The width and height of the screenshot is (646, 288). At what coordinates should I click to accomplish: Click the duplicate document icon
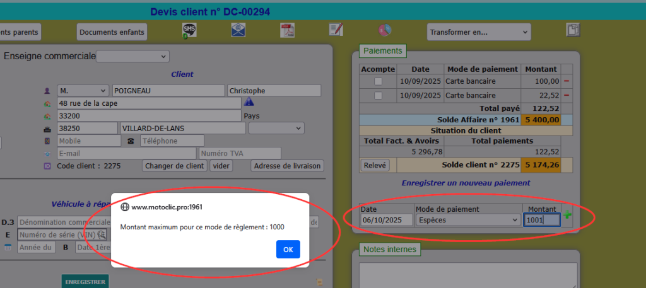[x=573, y=30]
